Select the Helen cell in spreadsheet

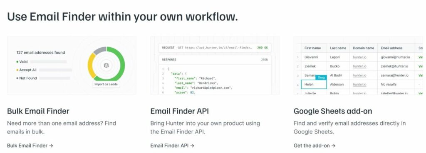pyautogui.click(x=314, y=85)
